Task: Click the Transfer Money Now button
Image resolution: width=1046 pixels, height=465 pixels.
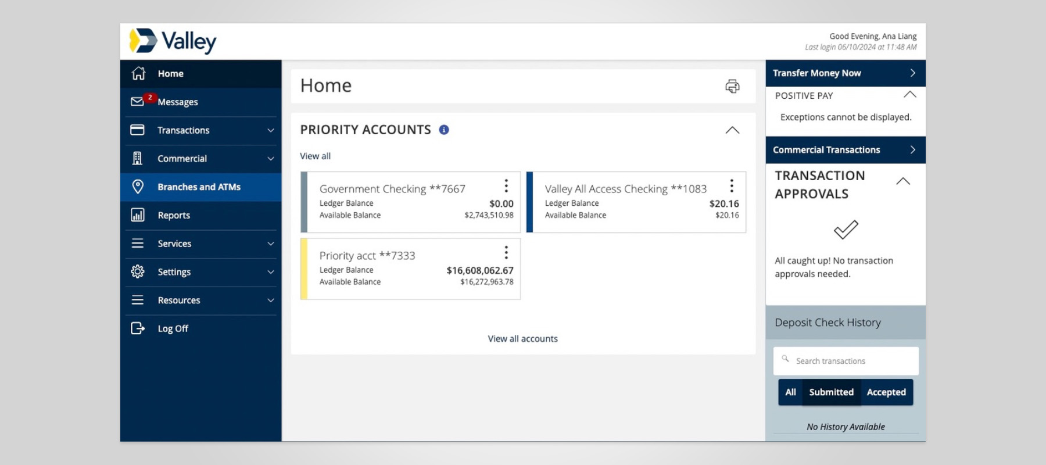Action: click(x=846, y=73)
